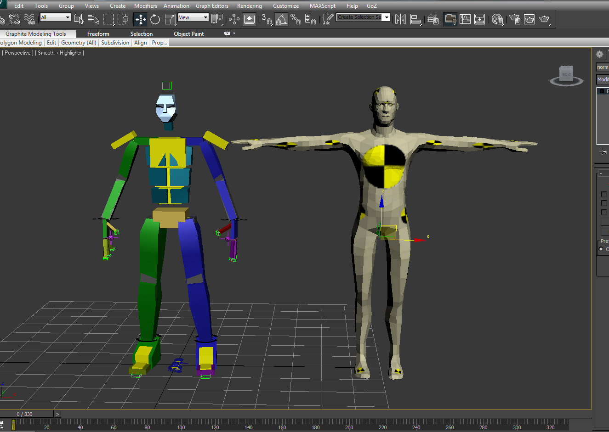Switch to the Freeform ribbon tab
The height and width of the screenshot is (432, 609).
98,34
